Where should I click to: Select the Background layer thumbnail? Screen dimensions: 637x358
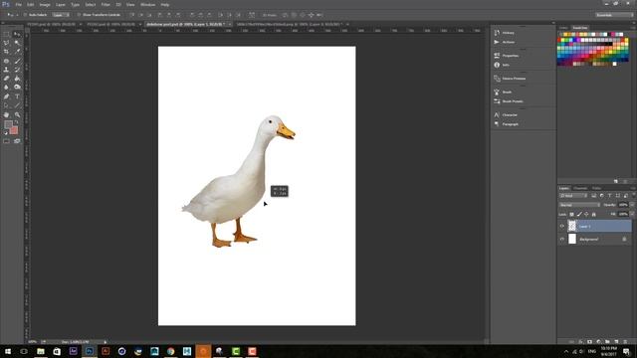pyautogui.click(x=572, y=239)
